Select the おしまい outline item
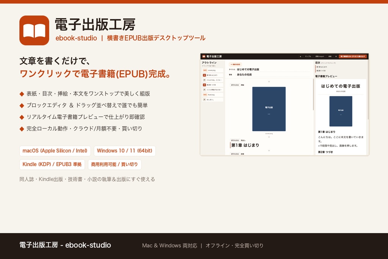 213,99
